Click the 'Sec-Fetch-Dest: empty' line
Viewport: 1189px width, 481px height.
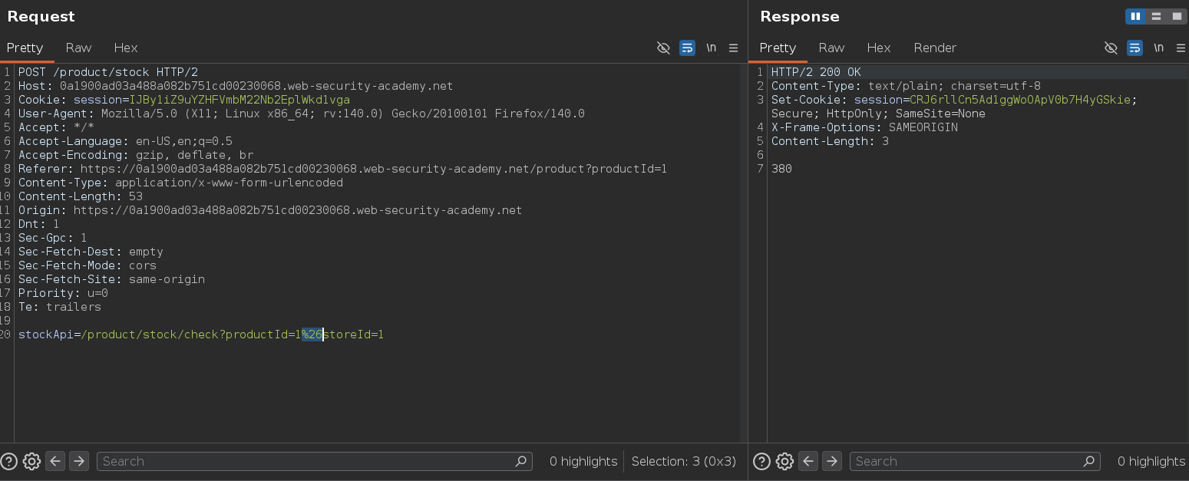(91, 252)
